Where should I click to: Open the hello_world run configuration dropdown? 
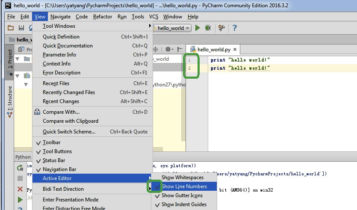click(172, 28)
